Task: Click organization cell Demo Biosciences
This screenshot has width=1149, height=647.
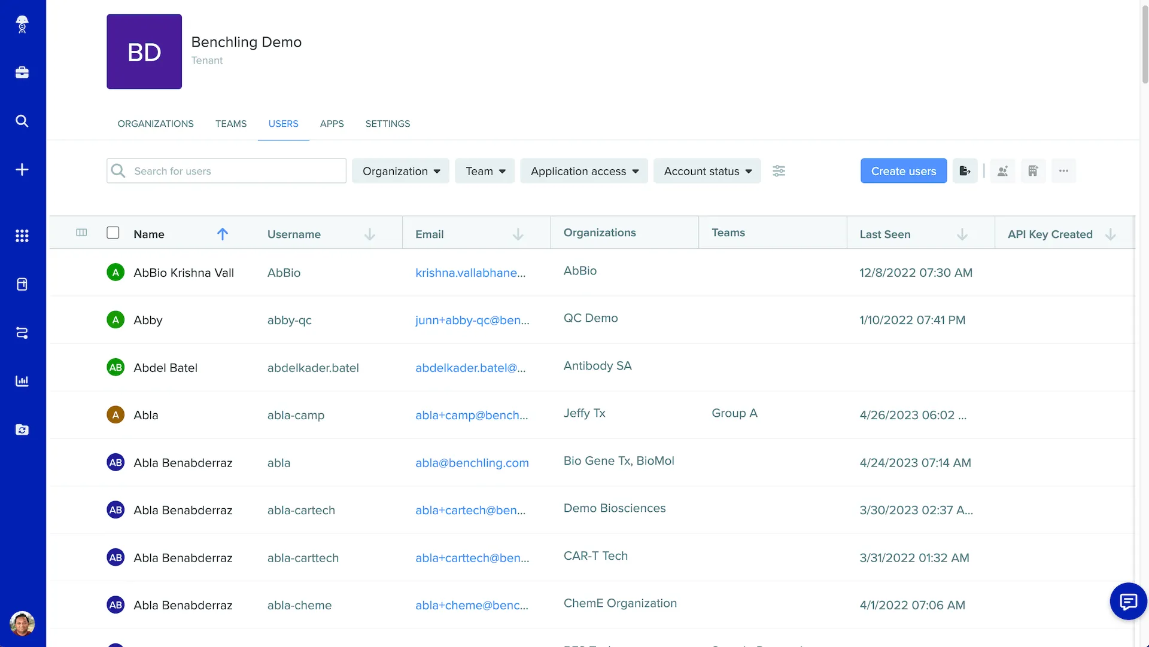Action: [615, 508]
